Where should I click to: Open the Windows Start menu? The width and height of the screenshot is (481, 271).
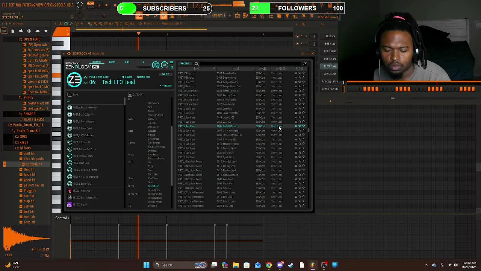pos(146,265)
